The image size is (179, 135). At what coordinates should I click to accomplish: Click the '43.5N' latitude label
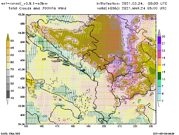tap(21, 51)
